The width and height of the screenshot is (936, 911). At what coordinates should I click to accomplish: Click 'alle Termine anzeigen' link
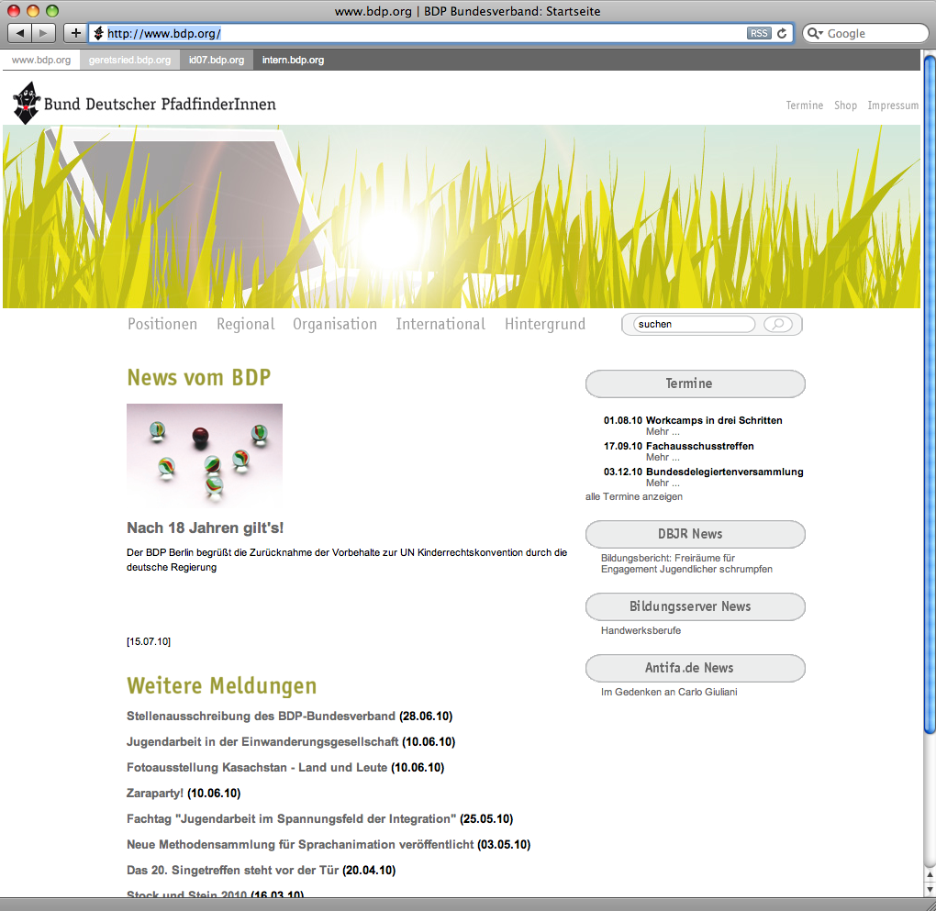click(x=634, y=496)
